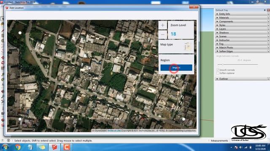
Task: Expand the Outliner tray panel
Action: 241,79
